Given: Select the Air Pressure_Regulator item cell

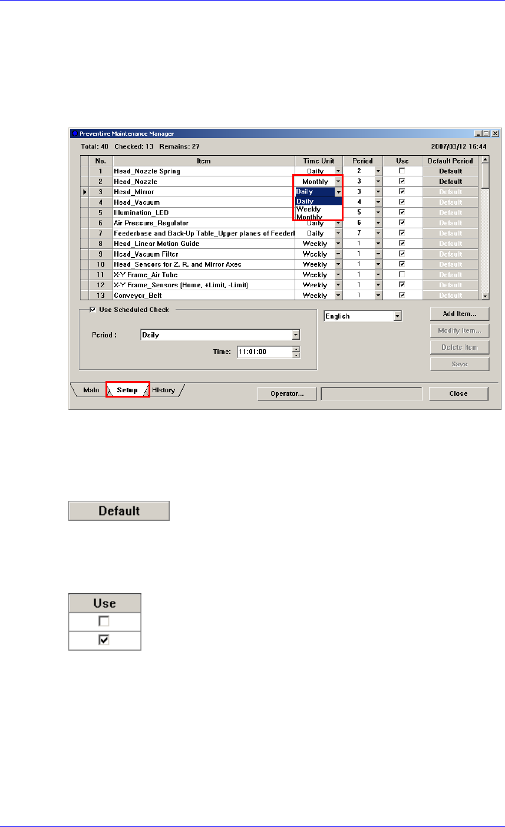Looking at the screenshot, I should pyautogui.click(x=203, y=223).
